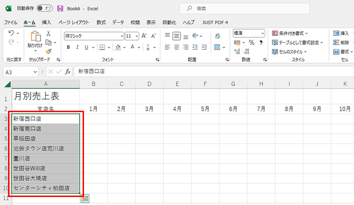Expand the 条件付き書式 dropdown
The image size is (354, 205).
[x=306, y=33]
